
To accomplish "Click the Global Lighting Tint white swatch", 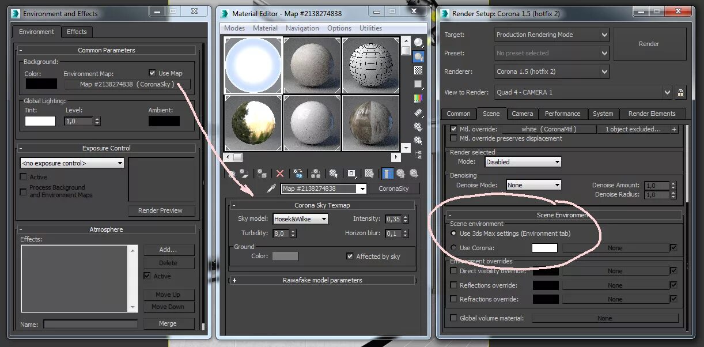I will [x=40, y=121].
